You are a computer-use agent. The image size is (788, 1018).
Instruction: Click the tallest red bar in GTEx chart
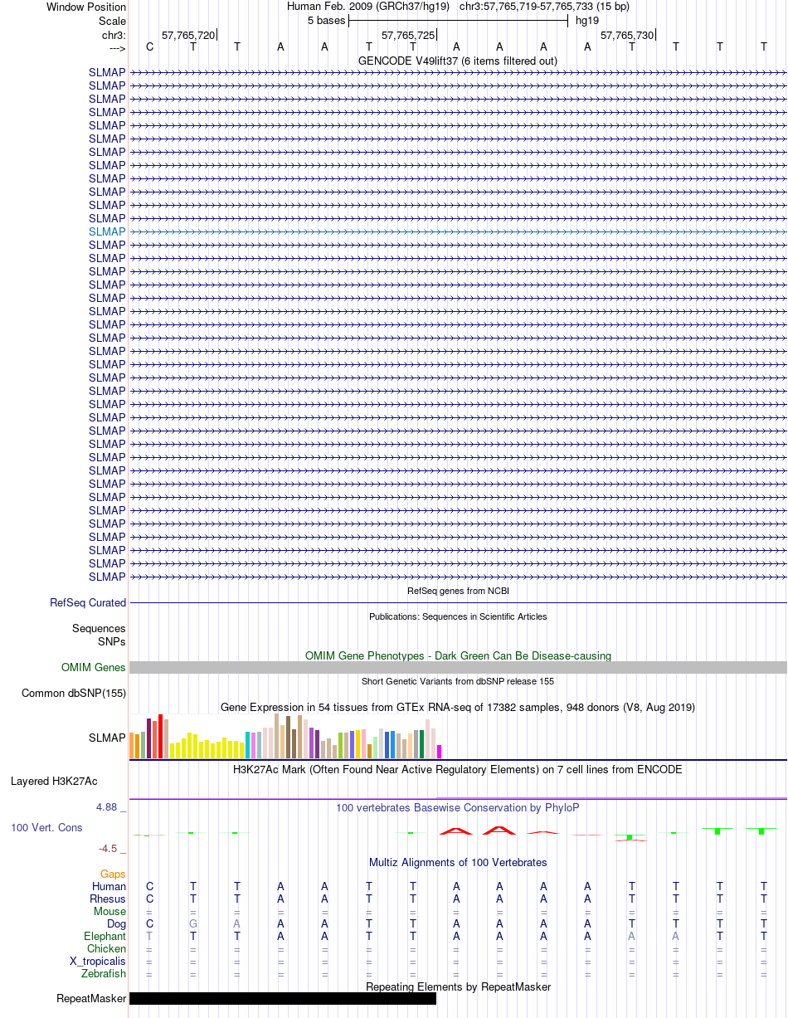pos(161,737)
